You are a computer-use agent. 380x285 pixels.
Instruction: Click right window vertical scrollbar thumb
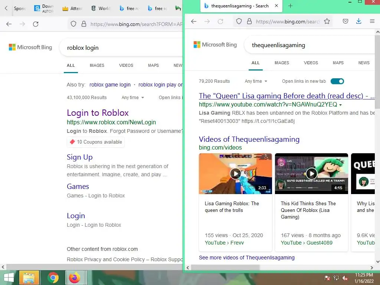pyautogui.click(x=377, y=72)
